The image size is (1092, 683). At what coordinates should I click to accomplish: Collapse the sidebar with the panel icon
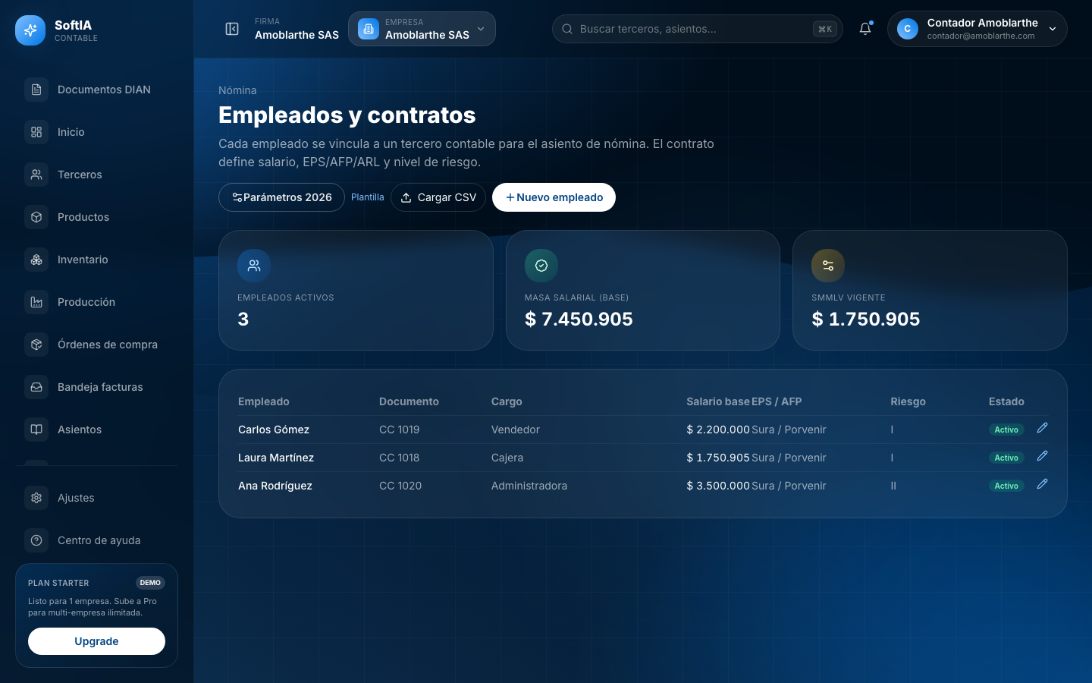tap(232, 29)
